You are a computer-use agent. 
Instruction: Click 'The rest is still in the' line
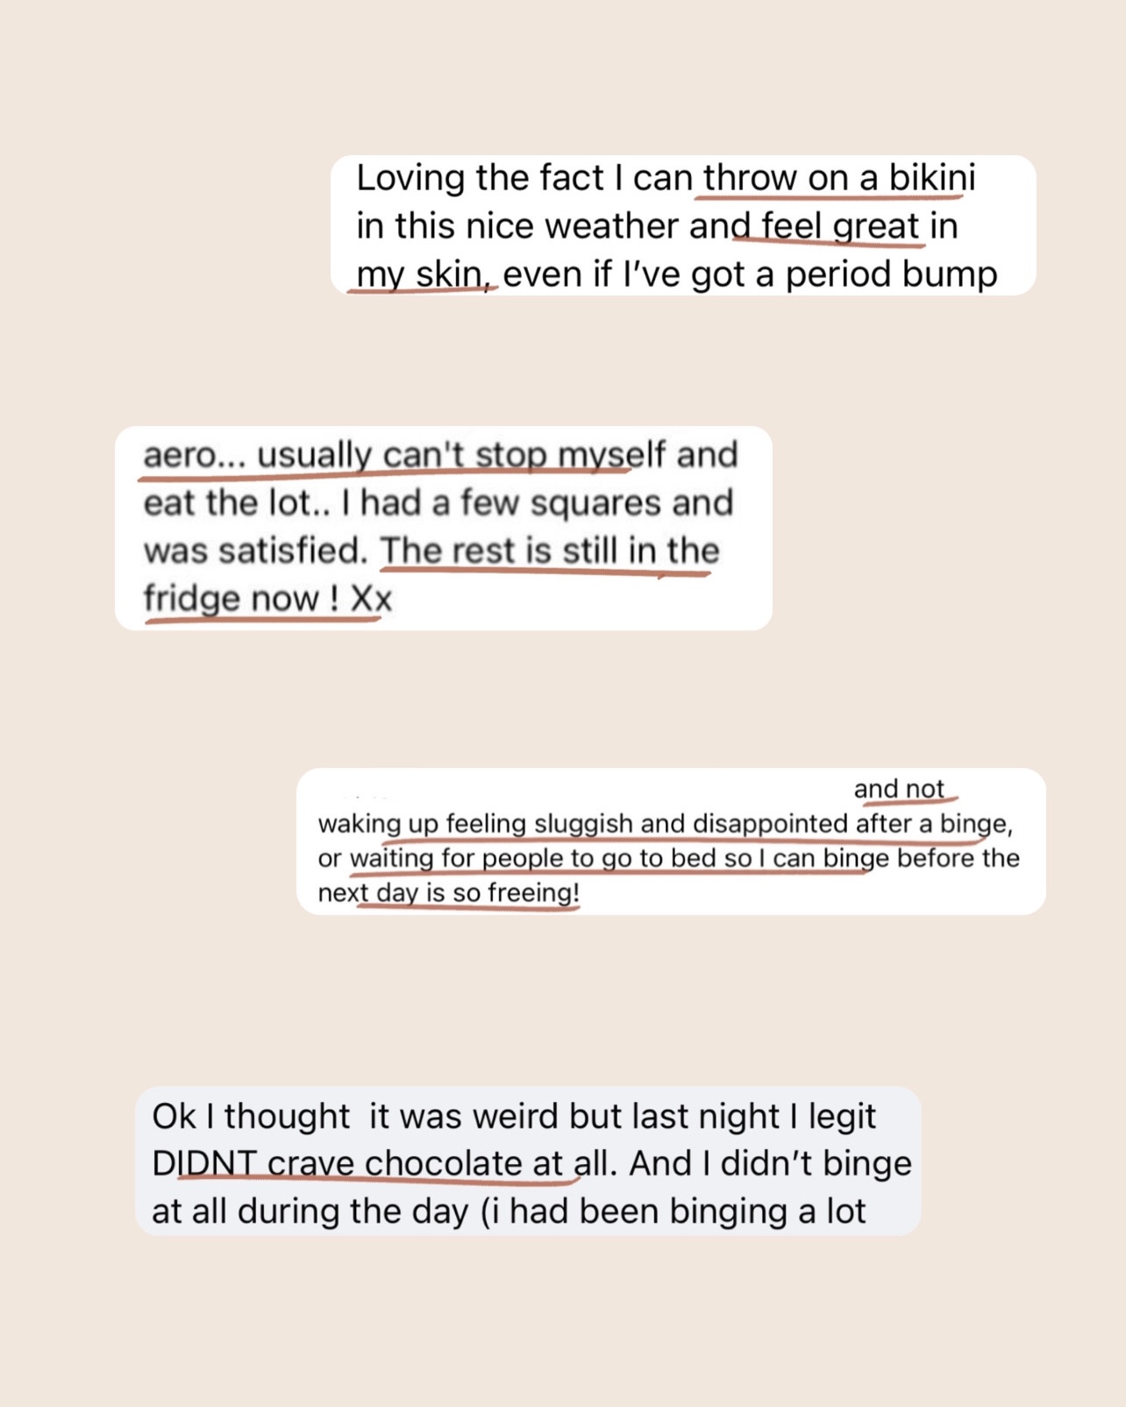pyautogui.click(x=550, y=551)
